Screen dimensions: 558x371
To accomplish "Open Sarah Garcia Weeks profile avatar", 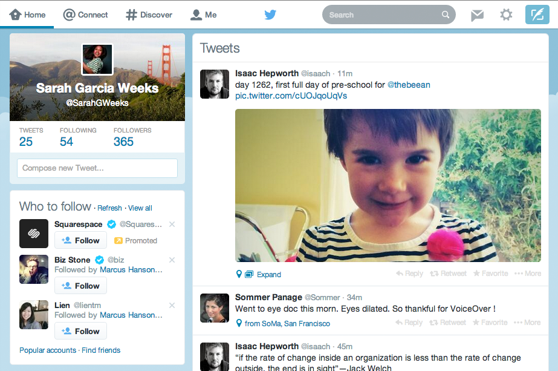I will pos(97,59).
